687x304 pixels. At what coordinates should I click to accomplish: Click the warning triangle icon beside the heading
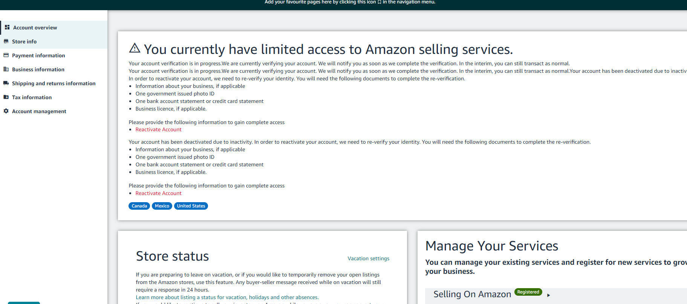pyautogui.click(x=135, y=48)
